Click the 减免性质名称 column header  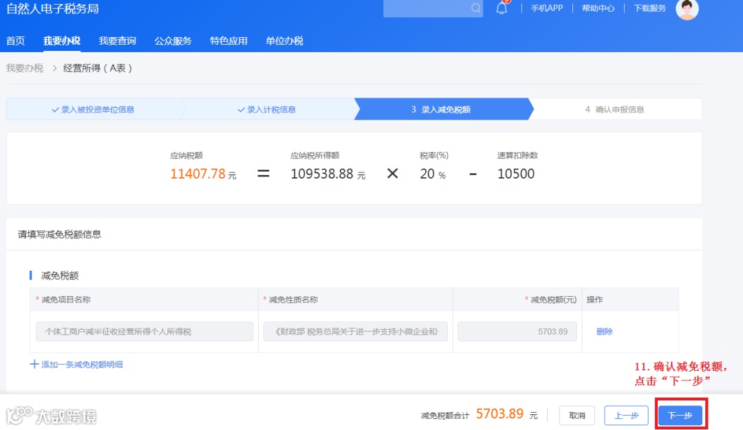click(293, 299)
